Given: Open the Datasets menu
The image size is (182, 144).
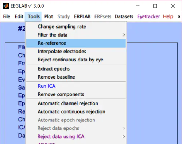Looking at the screenshot, I should (x=124, y=16).
